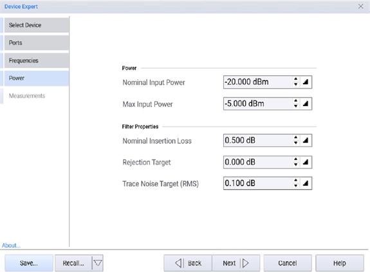Open keypad icon beside Nominal Input Power
The image size is (370, 272).
pos(306,82)
